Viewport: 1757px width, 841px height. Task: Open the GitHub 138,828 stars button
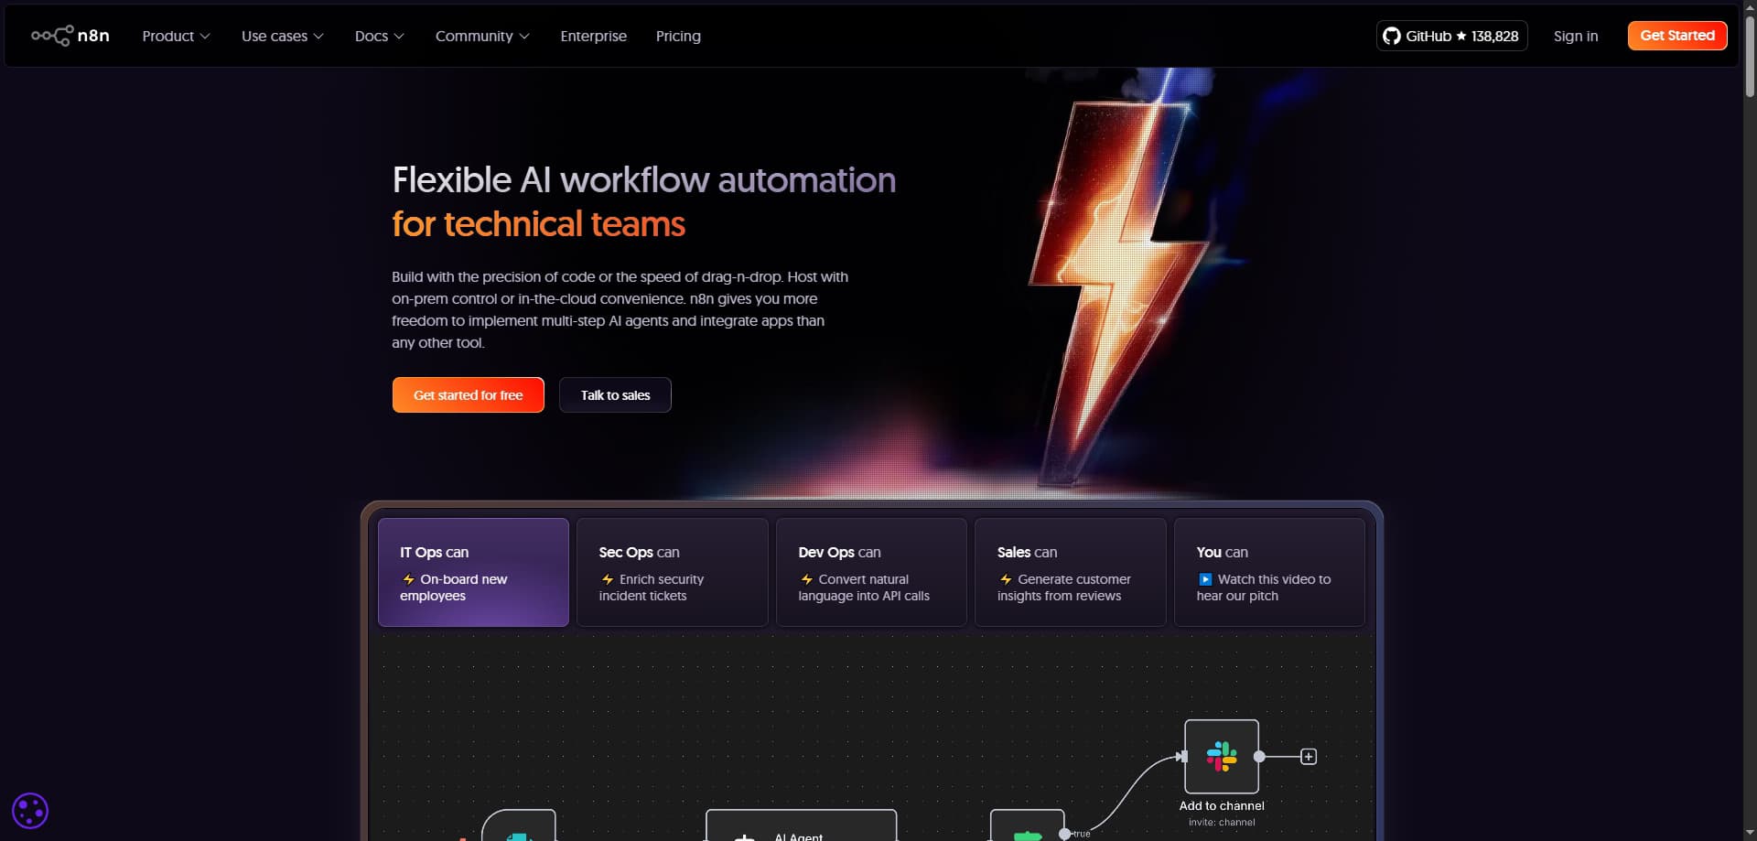coord(1451,36)
